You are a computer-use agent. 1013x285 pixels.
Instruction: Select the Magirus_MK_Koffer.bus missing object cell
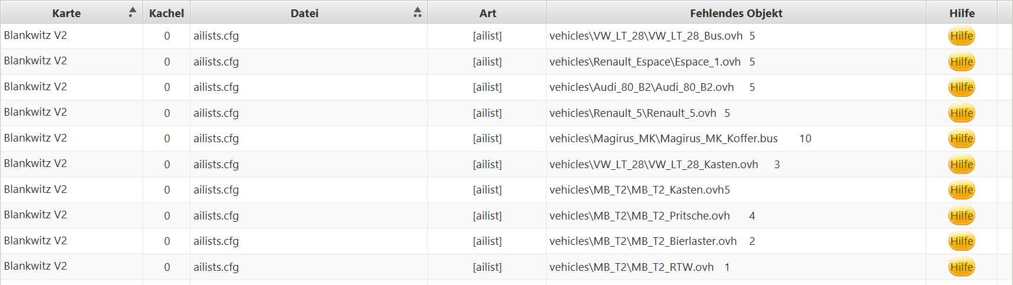[x=663, y=139]
